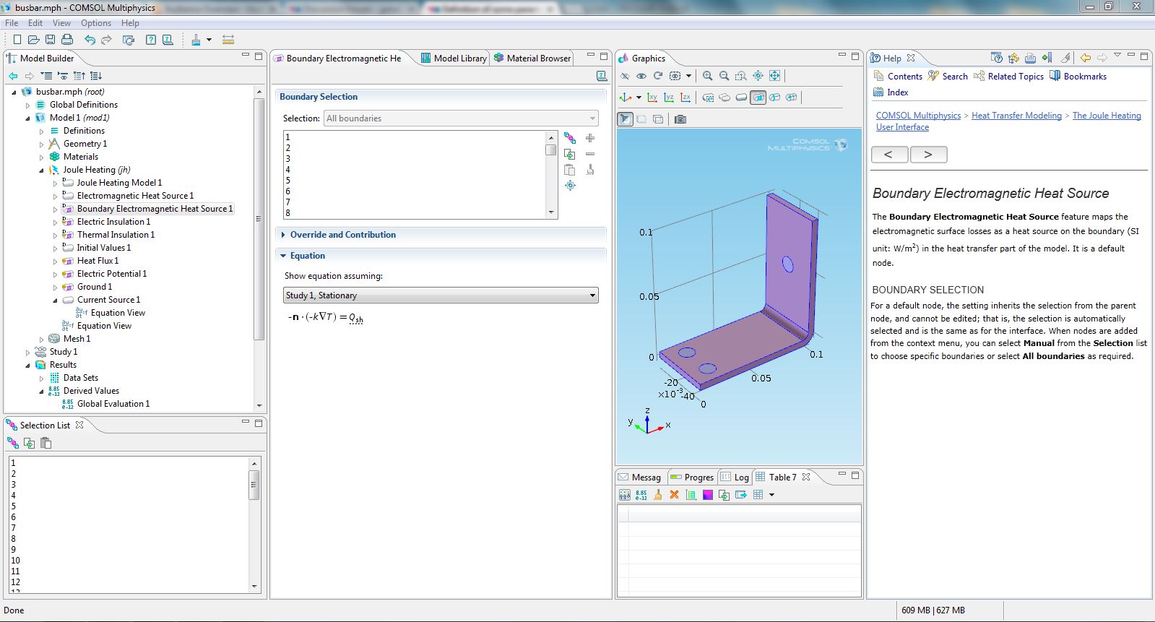Collapse the Joule Heating (jh) node
The height and width of the screenshot is (622, 1155).
click(x=42, y=170)
